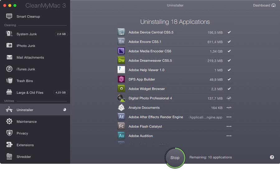Click the iTunes Junk music note icon
The height and width of the screenshot is (172, 280).
click(x=9, y=69)
